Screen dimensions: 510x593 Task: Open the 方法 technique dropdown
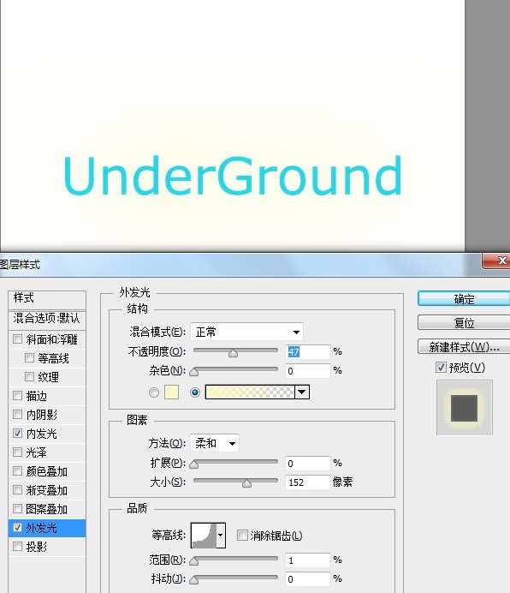coord(215,443)
